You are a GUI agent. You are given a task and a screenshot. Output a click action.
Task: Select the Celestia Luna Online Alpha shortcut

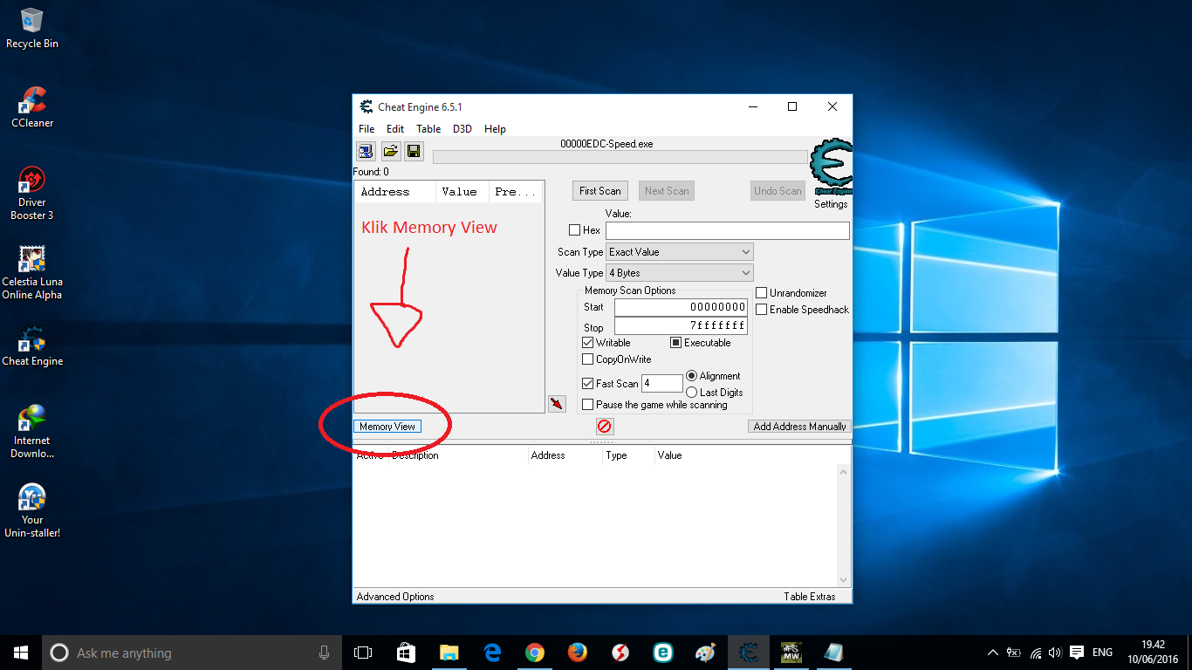(x=32, y=273)
